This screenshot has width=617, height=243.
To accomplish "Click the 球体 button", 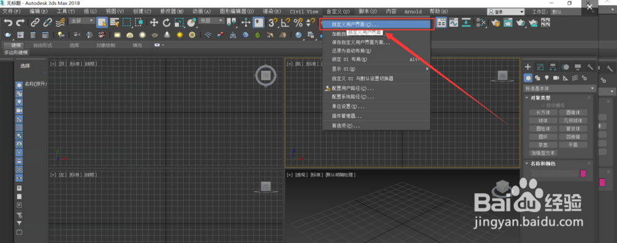I will [x=542, y=120].
